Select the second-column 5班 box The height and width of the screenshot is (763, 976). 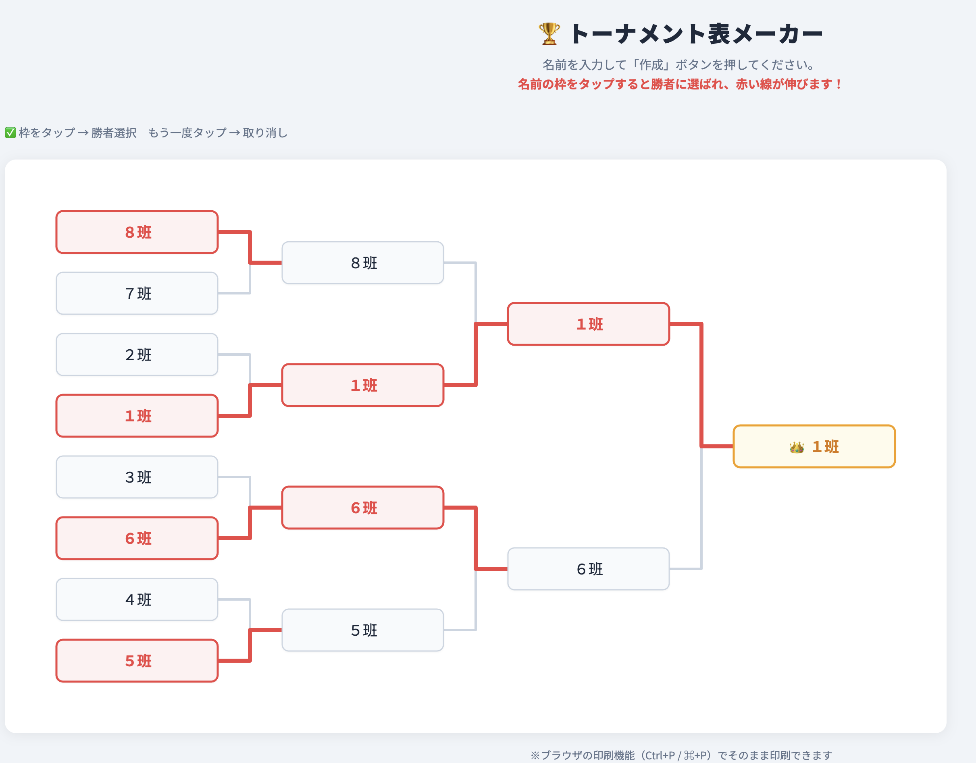pos(362,630)
